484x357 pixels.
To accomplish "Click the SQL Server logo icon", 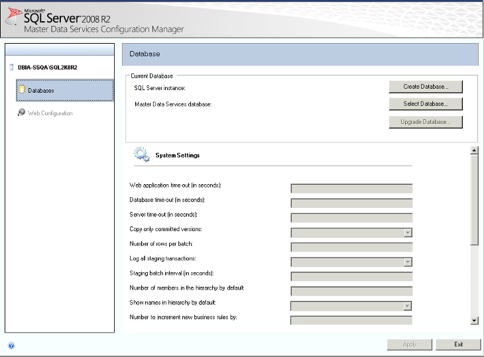I will click(14, 17).
